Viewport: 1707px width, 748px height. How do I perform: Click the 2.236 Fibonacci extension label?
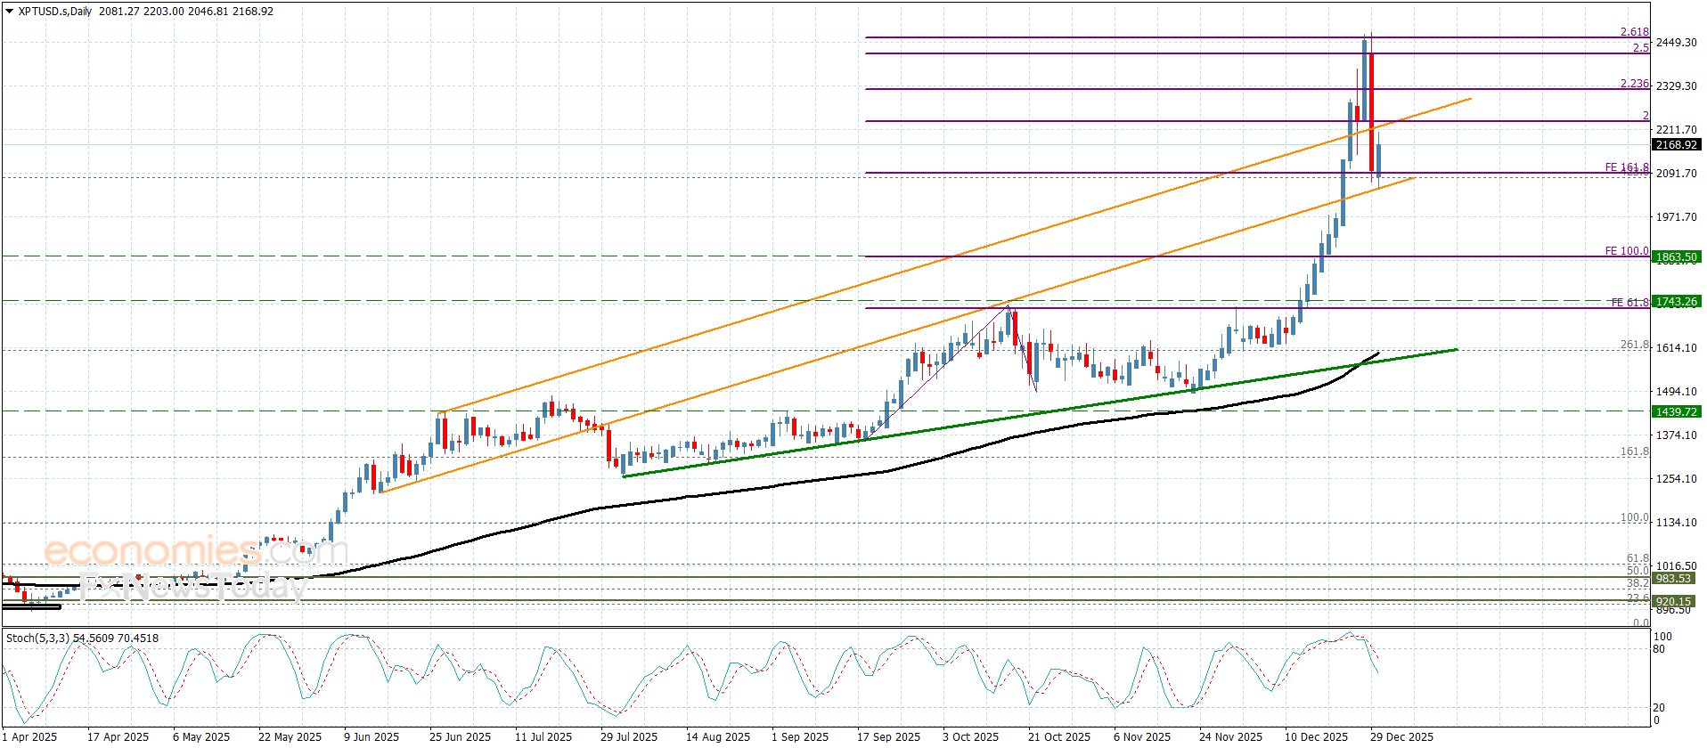[1634, 84]
